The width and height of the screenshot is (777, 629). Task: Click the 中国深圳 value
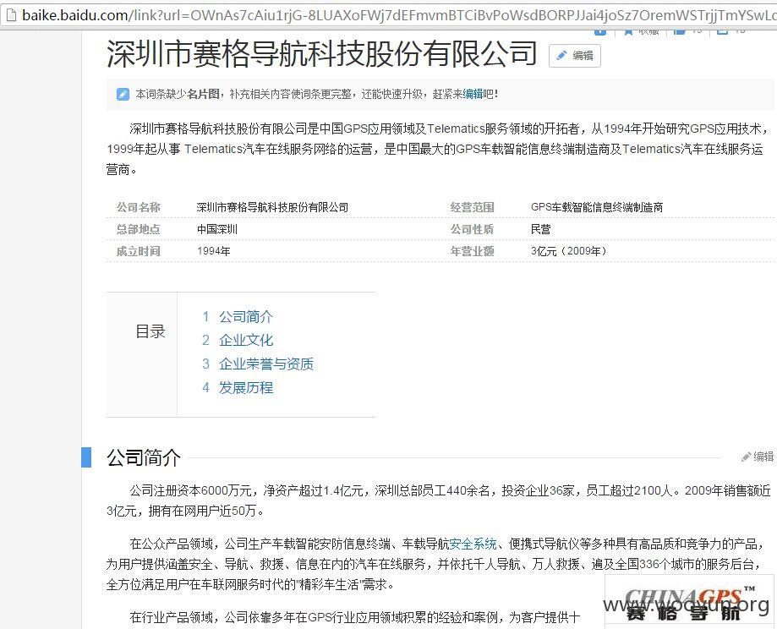[217, 229]
